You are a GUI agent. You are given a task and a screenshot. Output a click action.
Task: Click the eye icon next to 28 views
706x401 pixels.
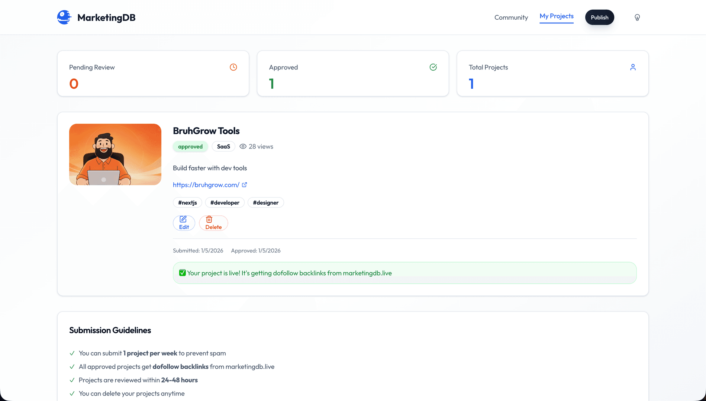click(x=243, y=146)
